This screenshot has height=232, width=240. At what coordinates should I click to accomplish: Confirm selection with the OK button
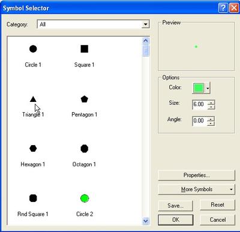point(176,220)
